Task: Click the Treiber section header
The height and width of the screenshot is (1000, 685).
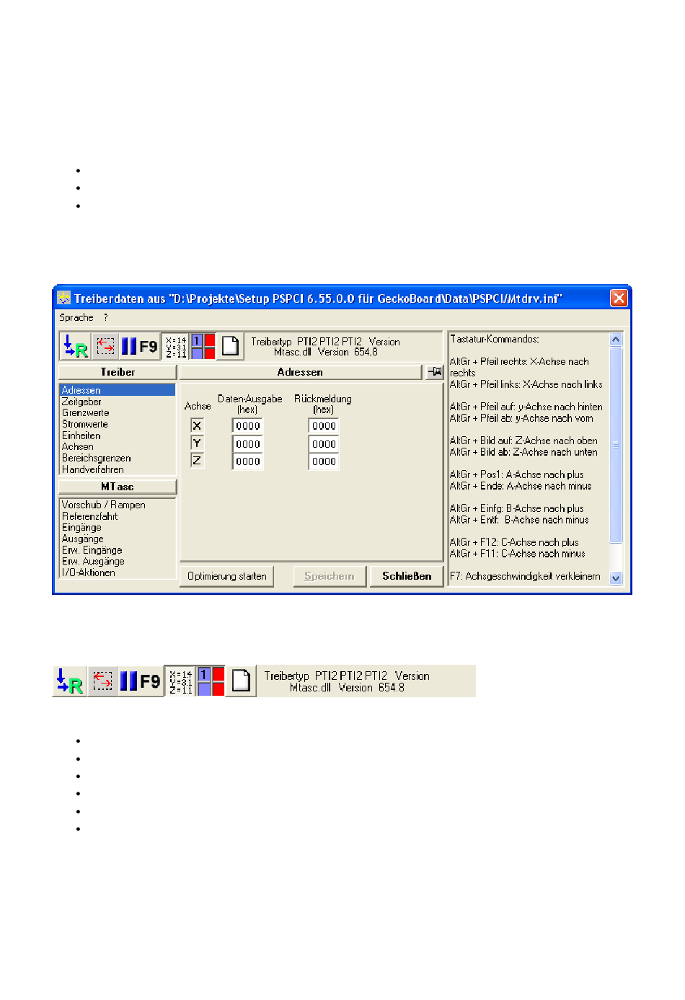Action: (118, 372)
